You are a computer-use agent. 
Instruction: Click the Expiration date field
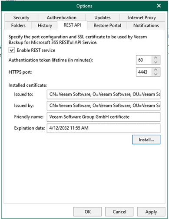coord(103,128)
